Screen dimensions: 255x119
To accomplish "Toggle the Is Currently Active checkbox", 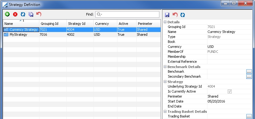I will [230, 91].
